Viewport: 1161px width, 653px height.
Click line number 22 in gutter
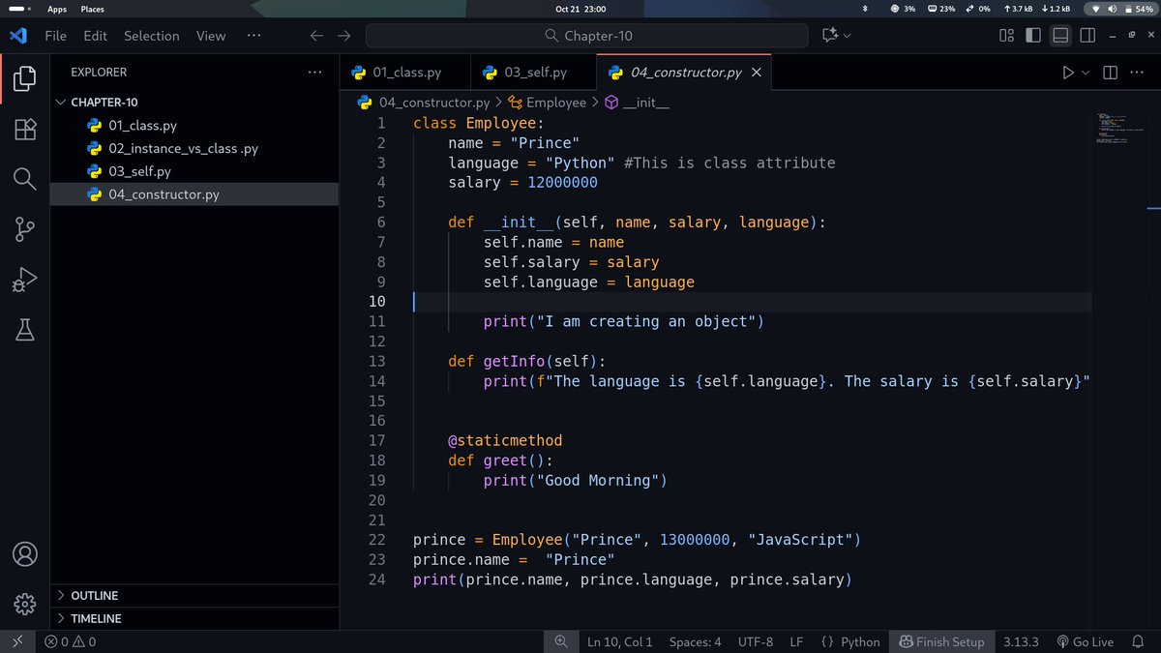[x=376, y=540]
